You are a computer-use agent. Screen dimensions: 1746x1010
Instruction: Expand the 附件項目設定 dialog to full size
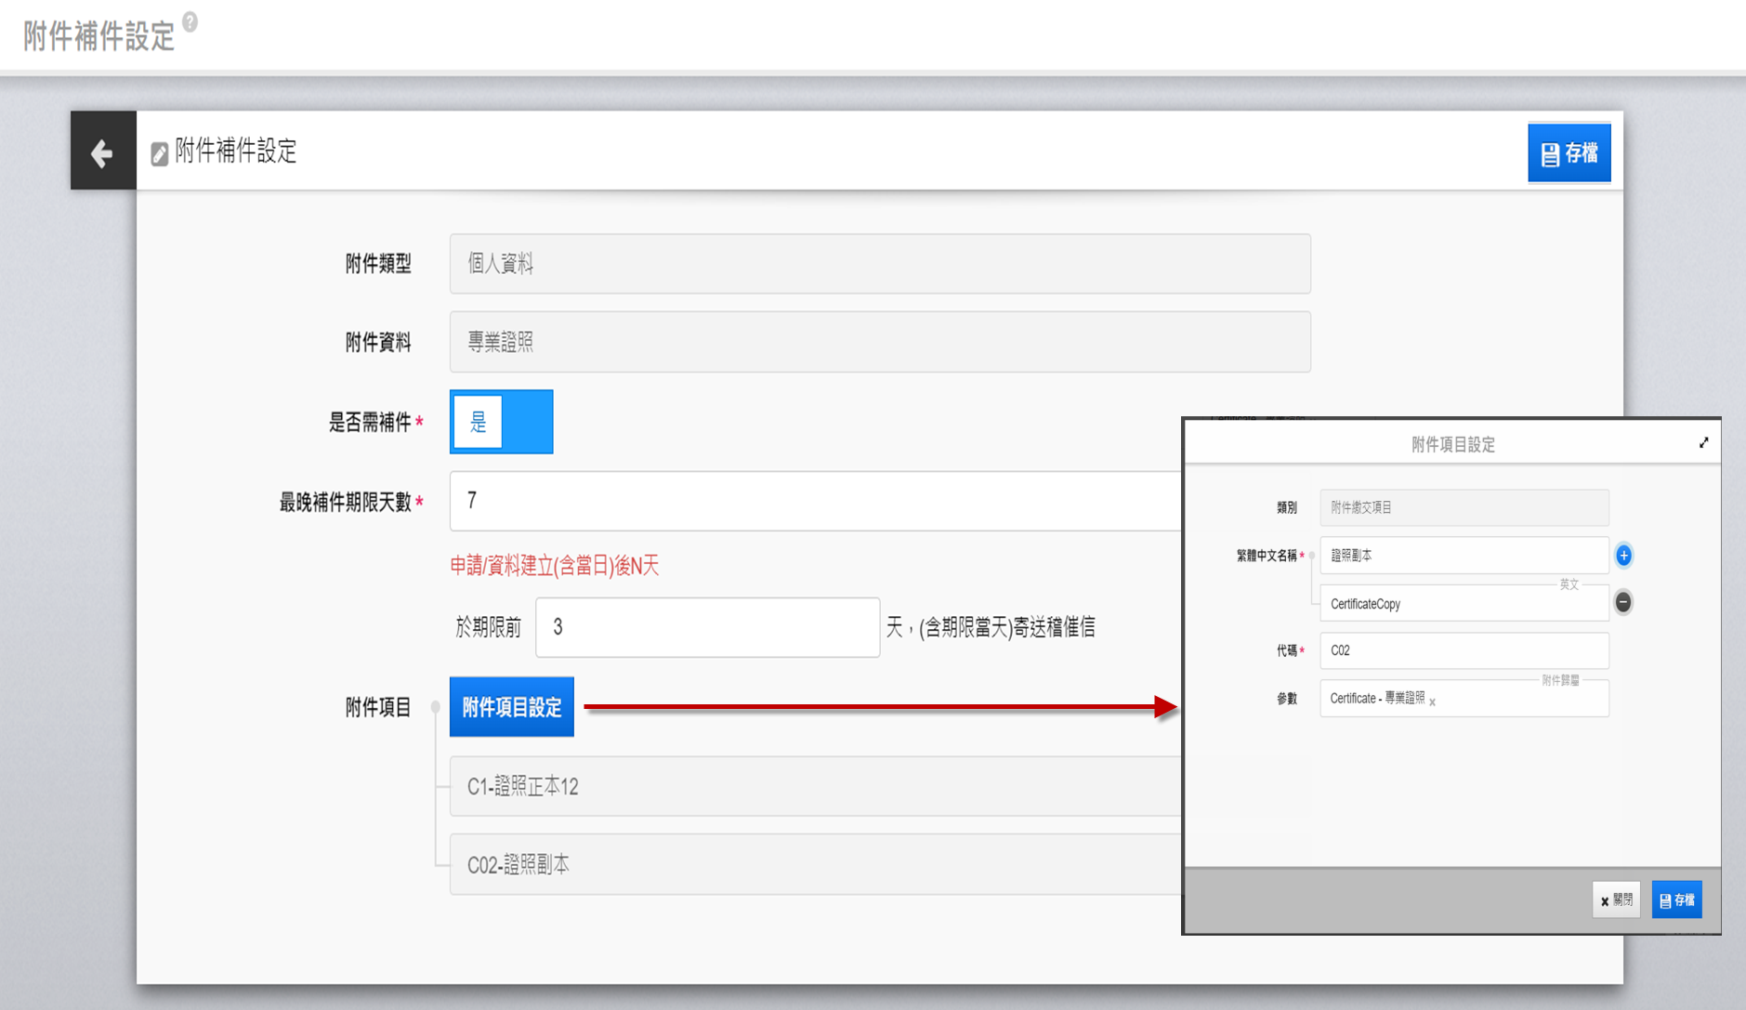pos(1703,443)
